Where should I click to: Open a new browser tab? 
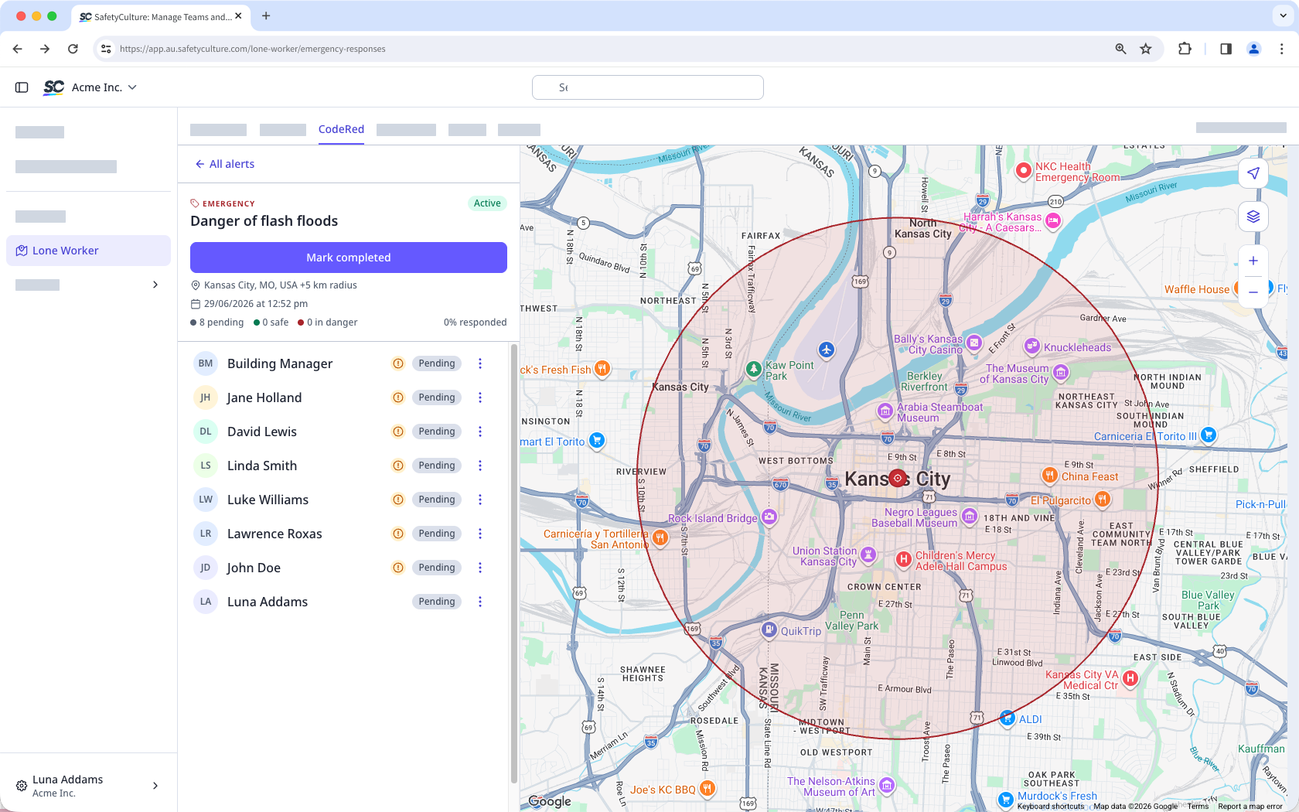(x=266, y=15)
